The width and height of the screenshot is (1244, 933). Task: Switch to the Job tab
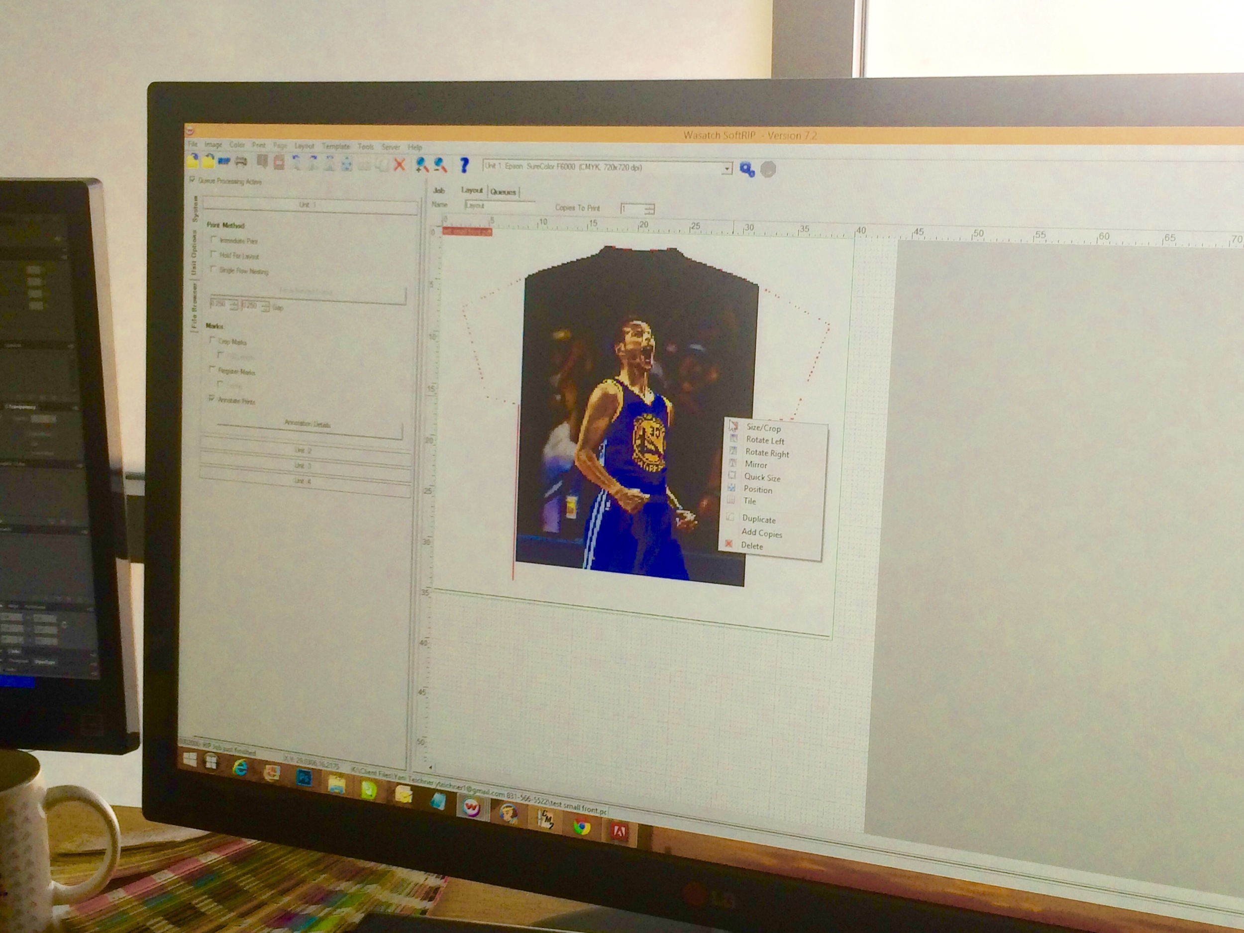tap(439, 191)
